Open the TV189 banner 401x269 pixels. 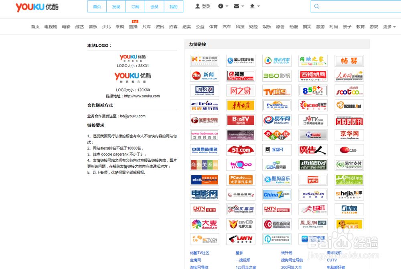[277, 90]
